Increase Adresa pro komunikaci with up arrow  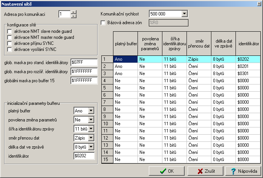[73, 12]
